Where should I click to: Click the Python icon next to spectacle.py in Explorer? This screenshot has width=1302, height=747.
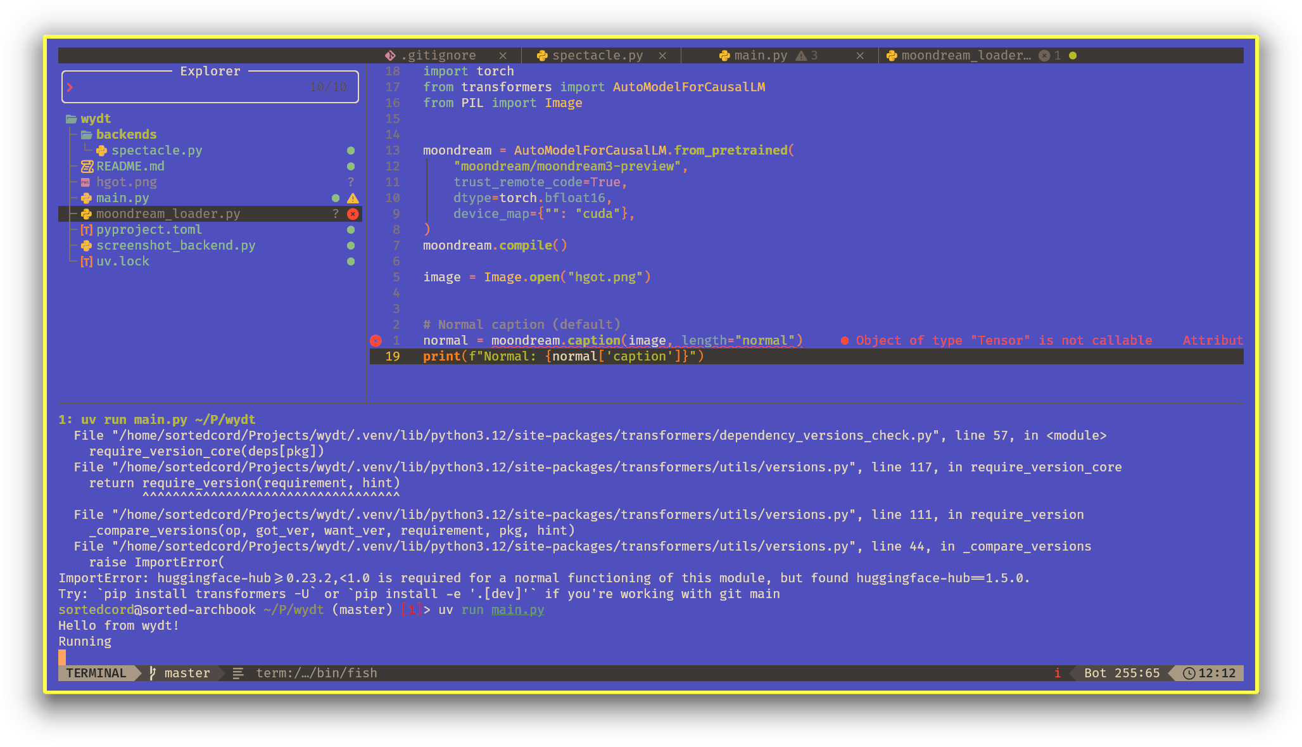pos(101,151)
